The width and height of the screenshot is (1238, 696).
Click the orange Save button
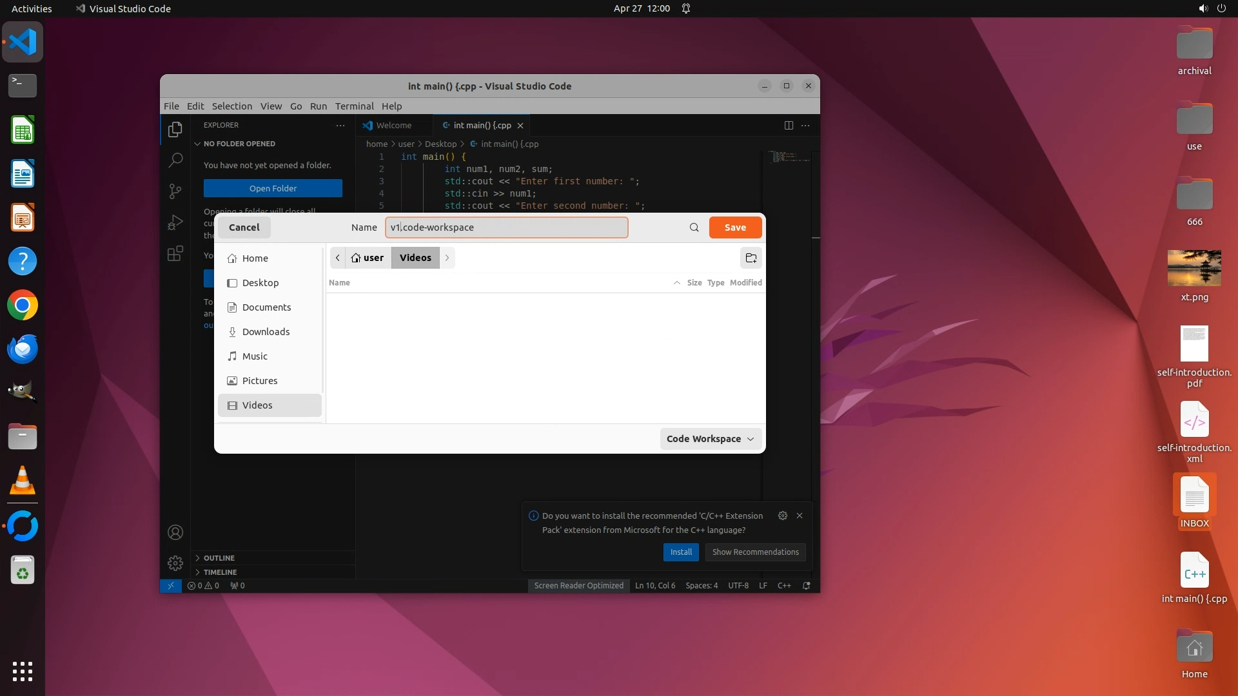click(734, 227)
